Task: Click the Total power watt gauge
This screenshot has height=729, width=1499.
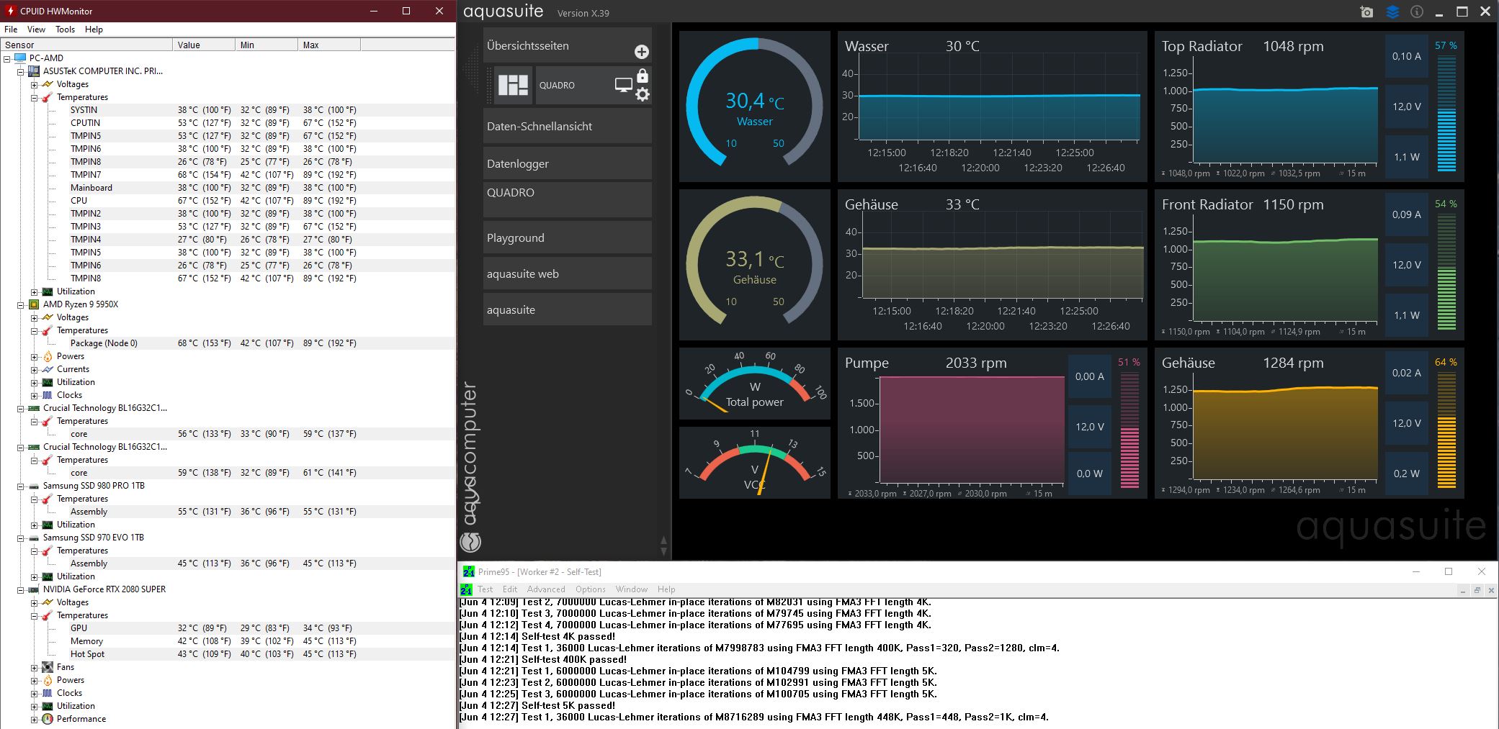Action: (754, 384)
